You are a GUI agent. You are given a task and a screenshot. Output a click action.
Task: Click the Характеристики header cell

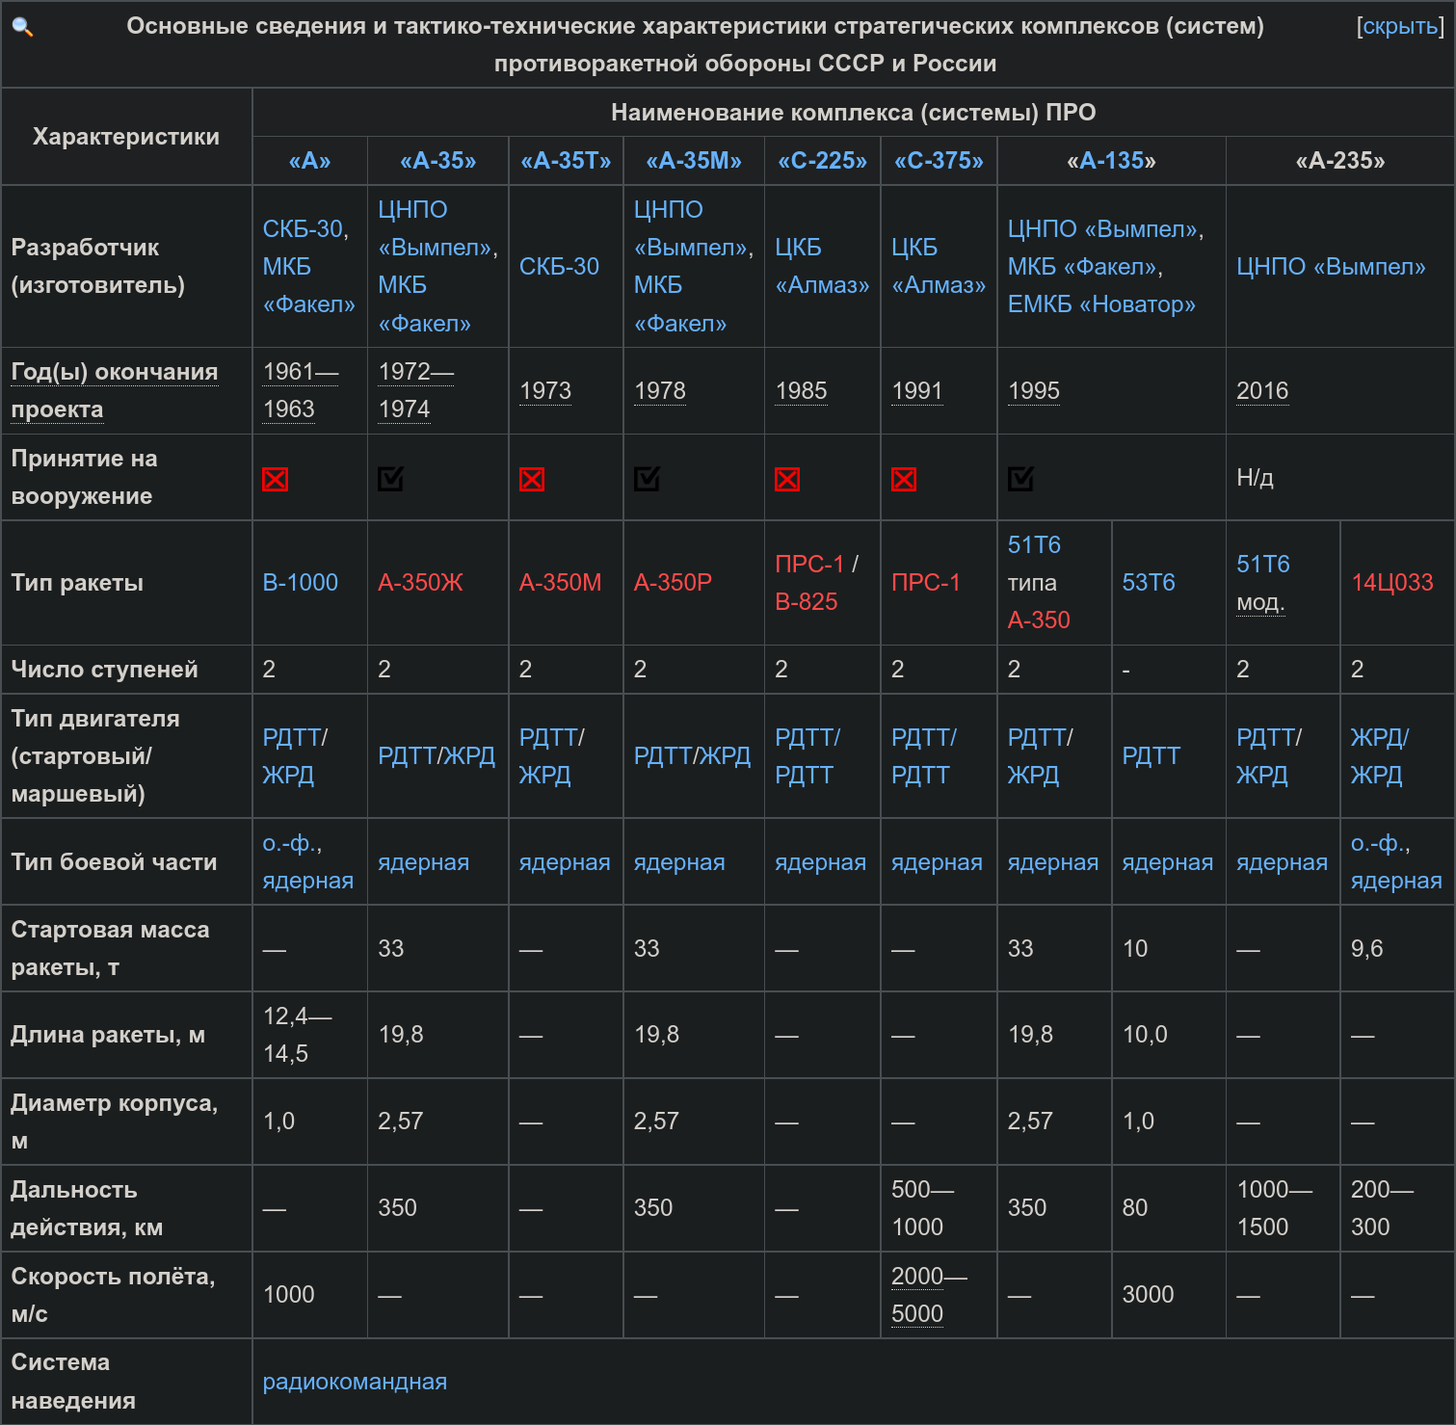pyautogui.click(x=126, y=137)
